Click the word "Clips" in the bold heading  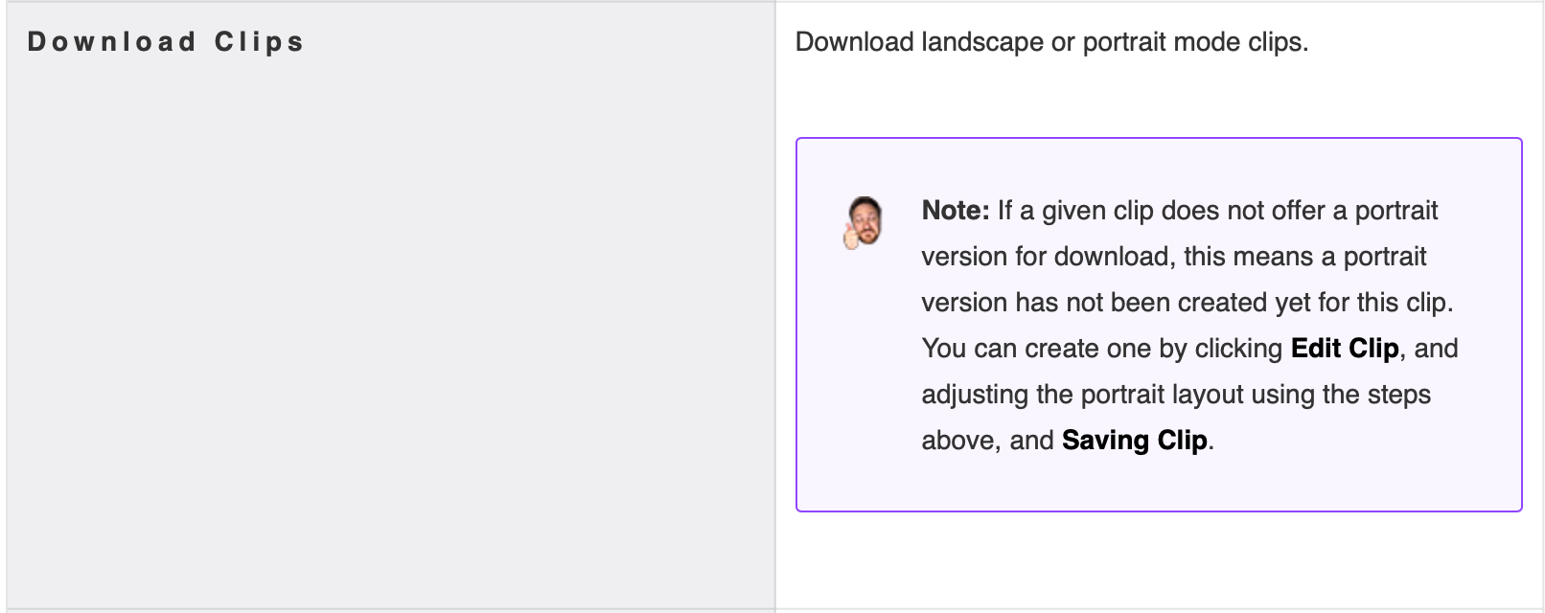pos(259,42)
